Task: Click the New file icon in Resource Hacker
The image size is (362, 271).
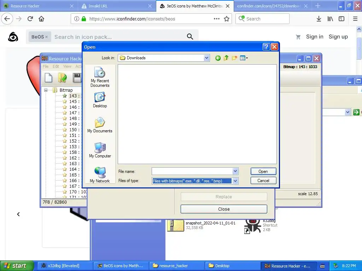Action: click(48, 78)
